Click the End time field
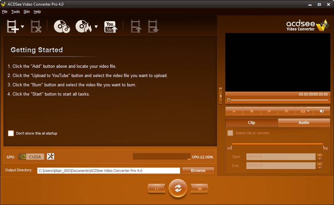 (x=281, y=166)
